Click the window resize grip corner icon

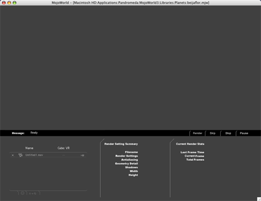[x=259, y=199]
